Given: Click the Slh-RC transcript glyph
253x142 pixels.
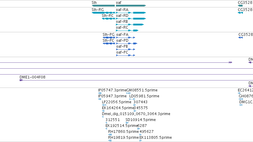Looking at the screenshot, I should (109, 19).
